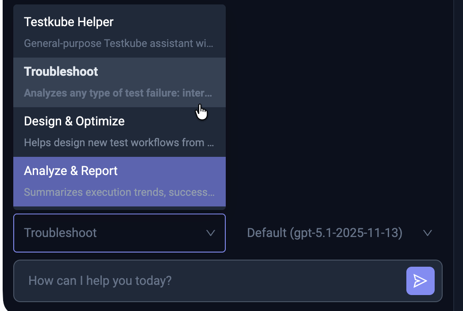Pick Design & Optimize from the open list
This screenshot has height=311, width=463.
pyautogui.click(x=120, y=132)
